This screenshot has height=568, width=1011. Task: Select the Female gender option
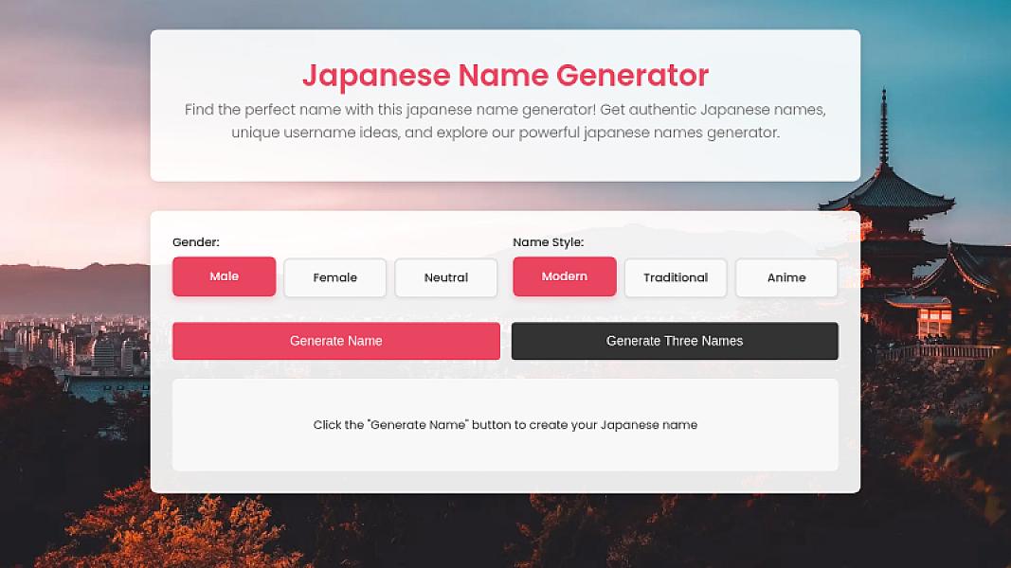pyautogui.click(x=334, y=277)
